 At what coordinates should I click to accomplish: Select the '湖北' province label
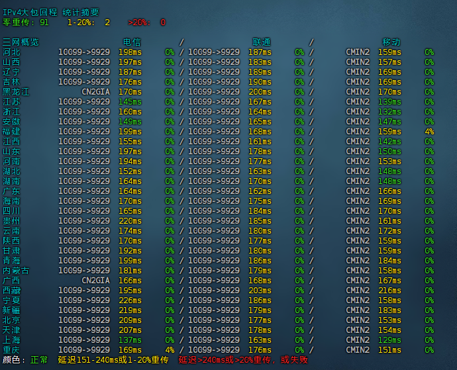coord(11,171)
